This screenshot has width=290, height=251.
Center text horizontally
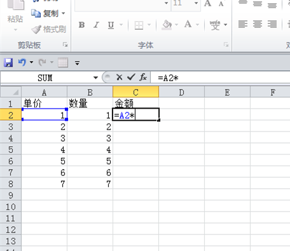click(258, 24)
